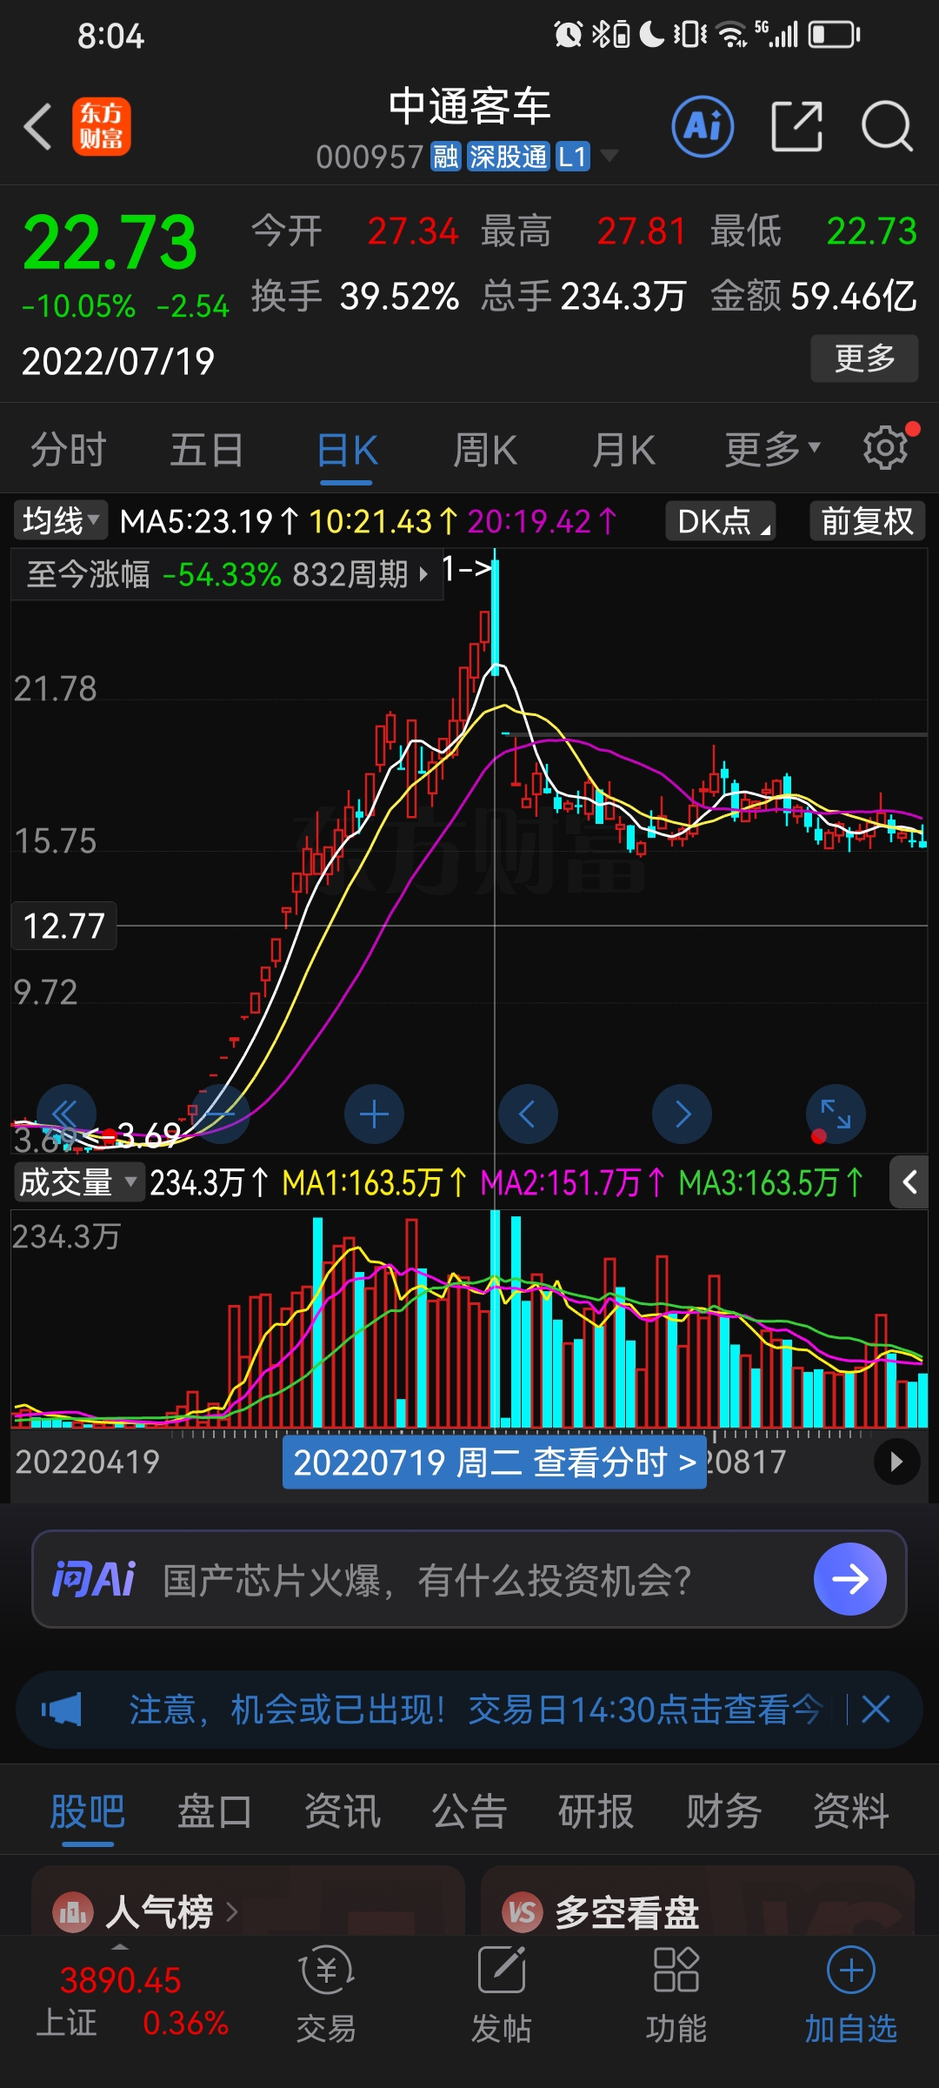Open the 研报 tab
The height and width of the screenshot is (2088, 939).
(x=596, y=1812)
